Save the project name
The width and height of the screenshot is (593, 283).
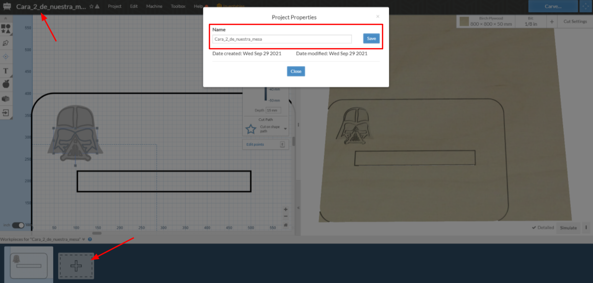(x=372, y=39)
